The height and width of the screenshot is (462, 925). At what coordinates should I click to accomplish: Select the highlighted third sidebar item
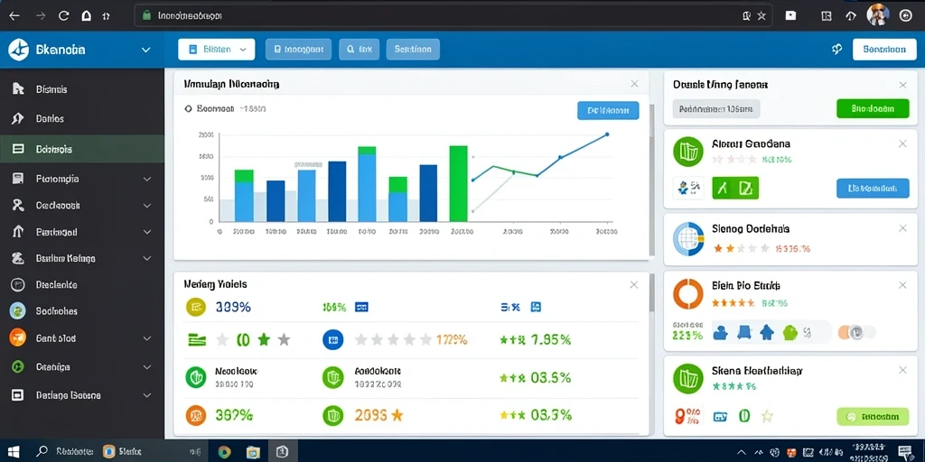(x=82, y=149)
